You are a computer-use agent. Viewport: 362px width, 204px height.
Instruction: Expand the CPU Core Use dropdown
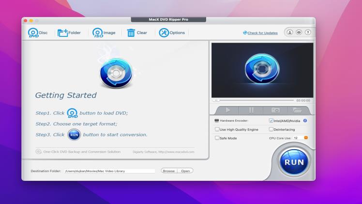click(305, 138)
